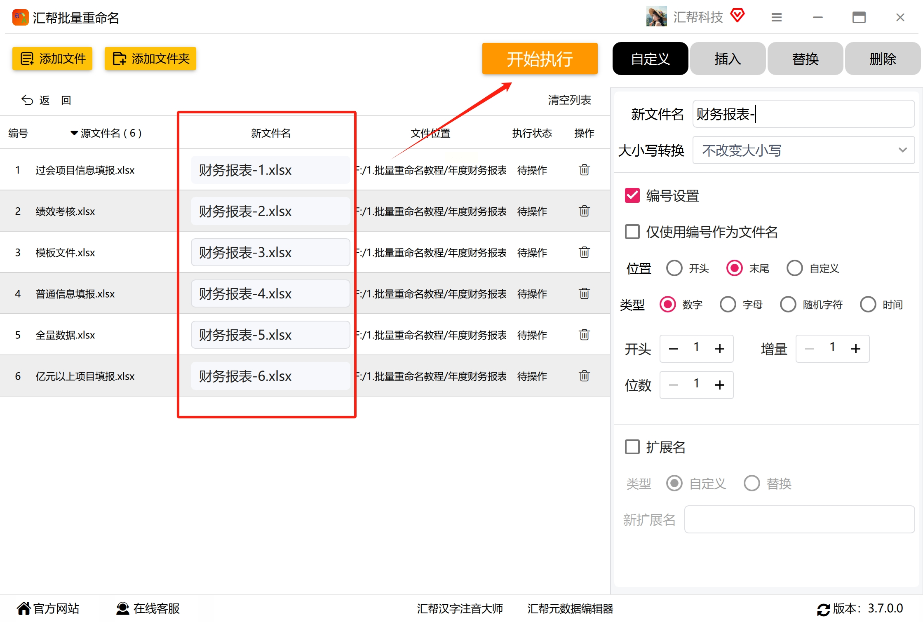Increase the 位数 stepper value
This screenshot has width=923, height=622.
[720, 385]
